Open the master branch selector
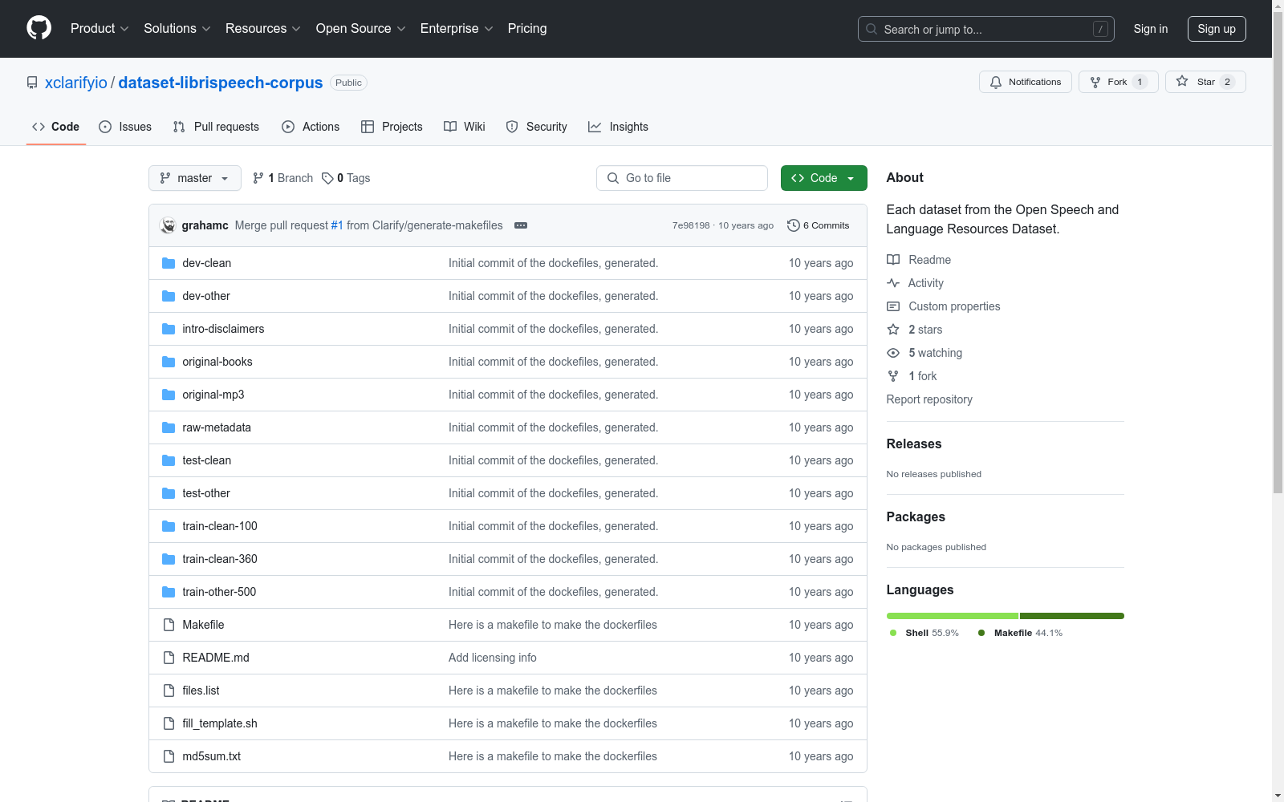The height and width of the screenshot is (802, 1284). click(x=195, y=178)
